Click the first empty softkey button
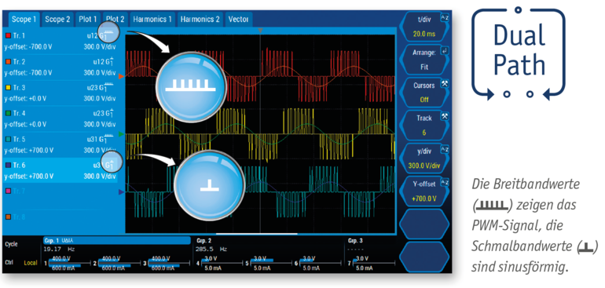Screen dimensions: 605x288 (x=424, y=224)
